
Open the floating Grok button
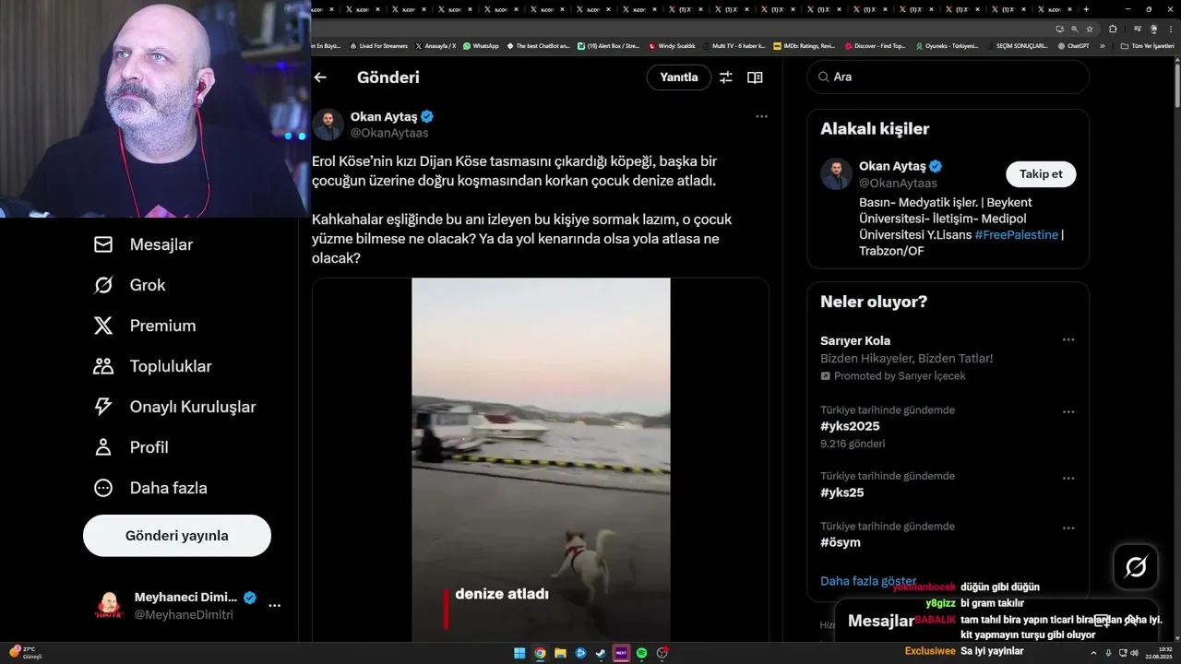1136,567
